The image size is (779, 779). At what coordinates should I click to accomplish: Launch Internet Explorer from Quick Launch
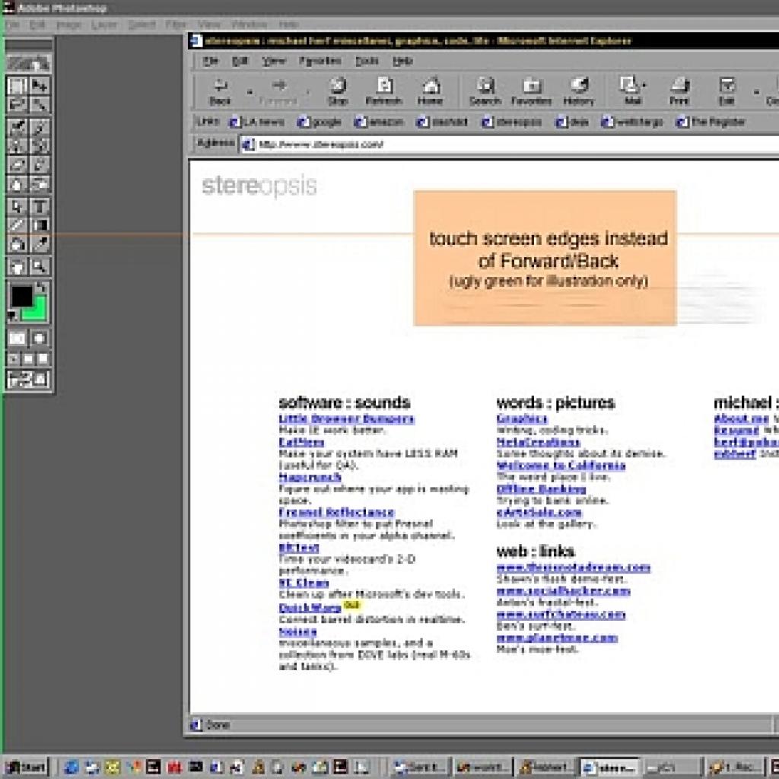[x=71, y=768]
